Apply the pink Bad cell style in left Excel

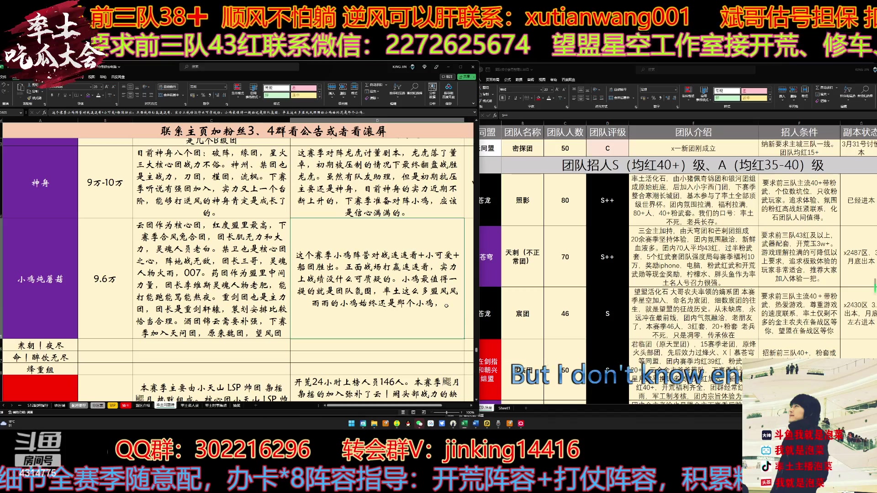pos(304,88)
